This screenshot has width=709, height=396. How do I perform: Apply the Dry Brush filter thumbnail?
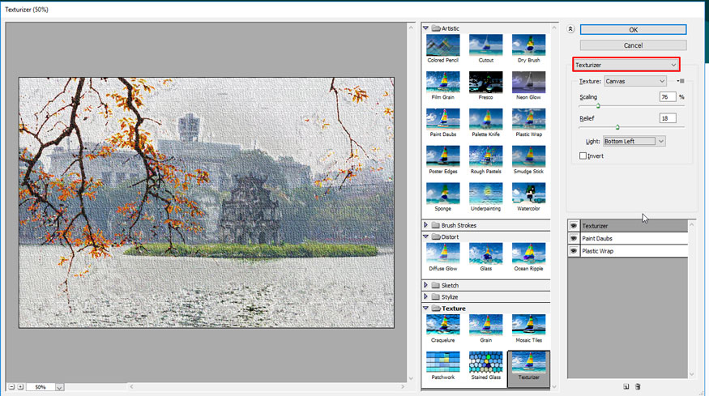pos(528,45)
